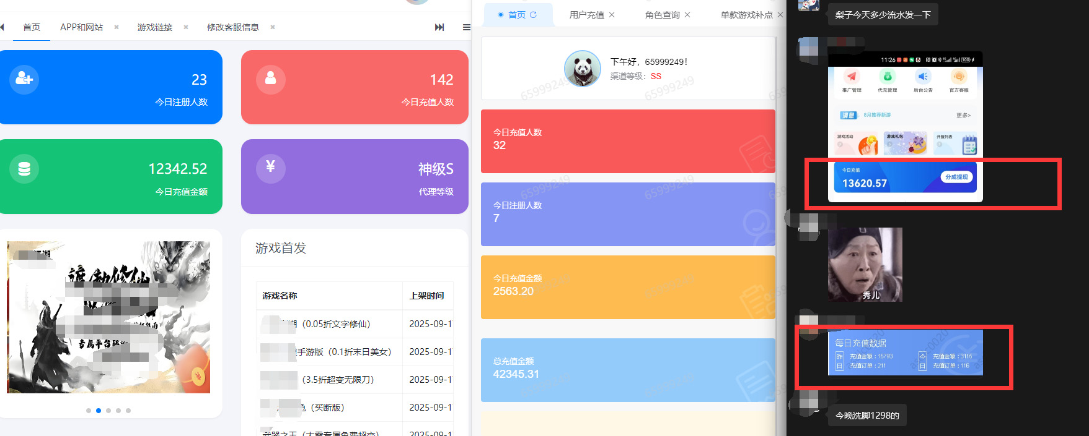Close the APP和网站 tab
1089x436 pixels.
point(116,27)
